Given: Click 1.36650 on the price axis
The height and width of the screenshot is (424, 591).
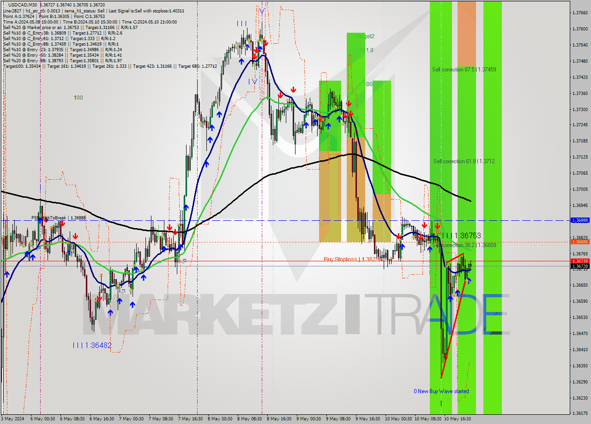Looking at the screenshot, I should tap(580, 285).
